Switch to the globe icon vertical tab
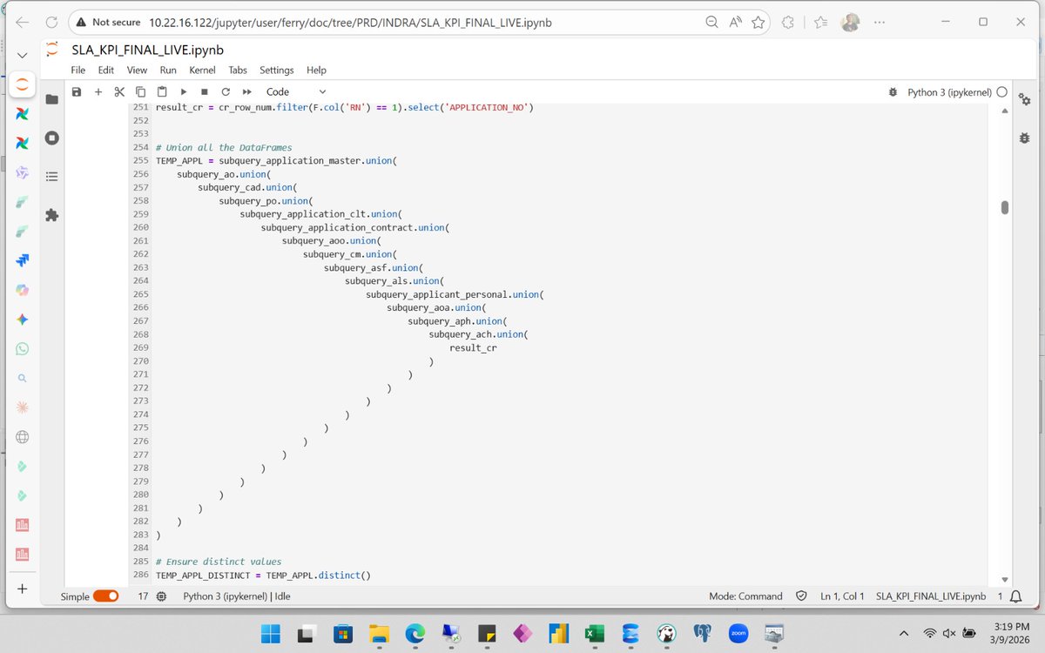The image size is (1045, 653). 22,437
